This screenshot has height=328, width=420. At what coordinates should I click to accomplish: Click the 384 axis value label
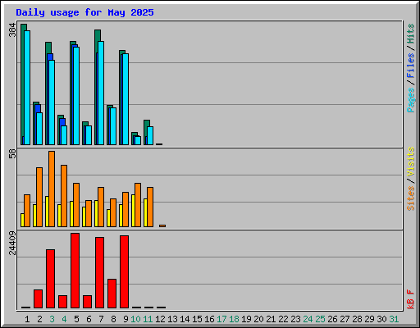pos(12,30)
